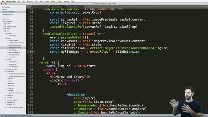Open the .gitignore file

[x=10, y=95]
